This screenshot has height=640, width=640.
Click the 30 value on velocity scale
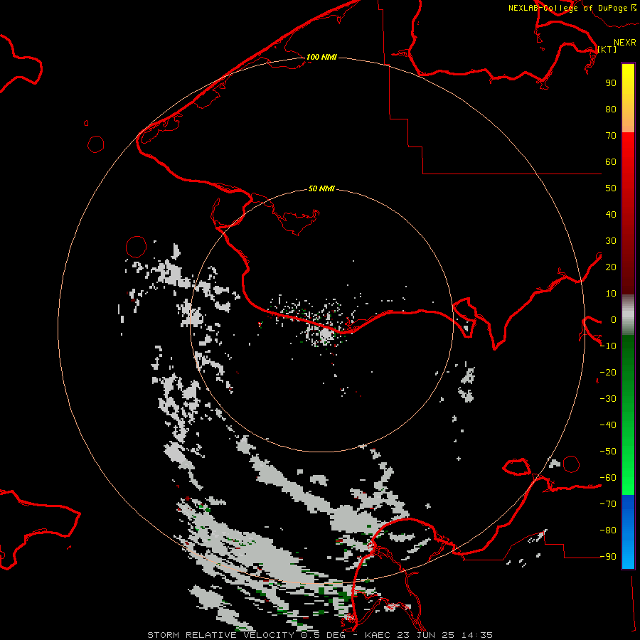point(611,241)
